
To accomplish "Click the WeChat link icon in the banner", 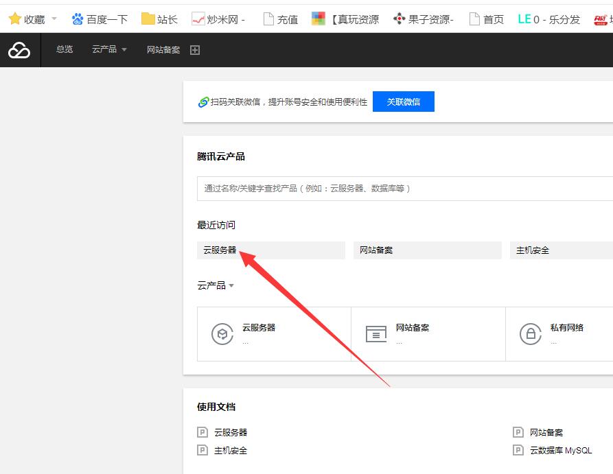I will click(203, 102).
